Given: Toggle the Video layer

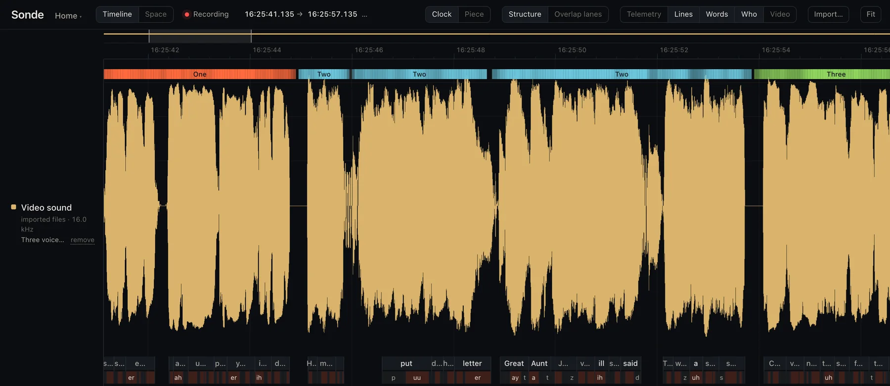Looking at the screenshot, I should (780, 14).
